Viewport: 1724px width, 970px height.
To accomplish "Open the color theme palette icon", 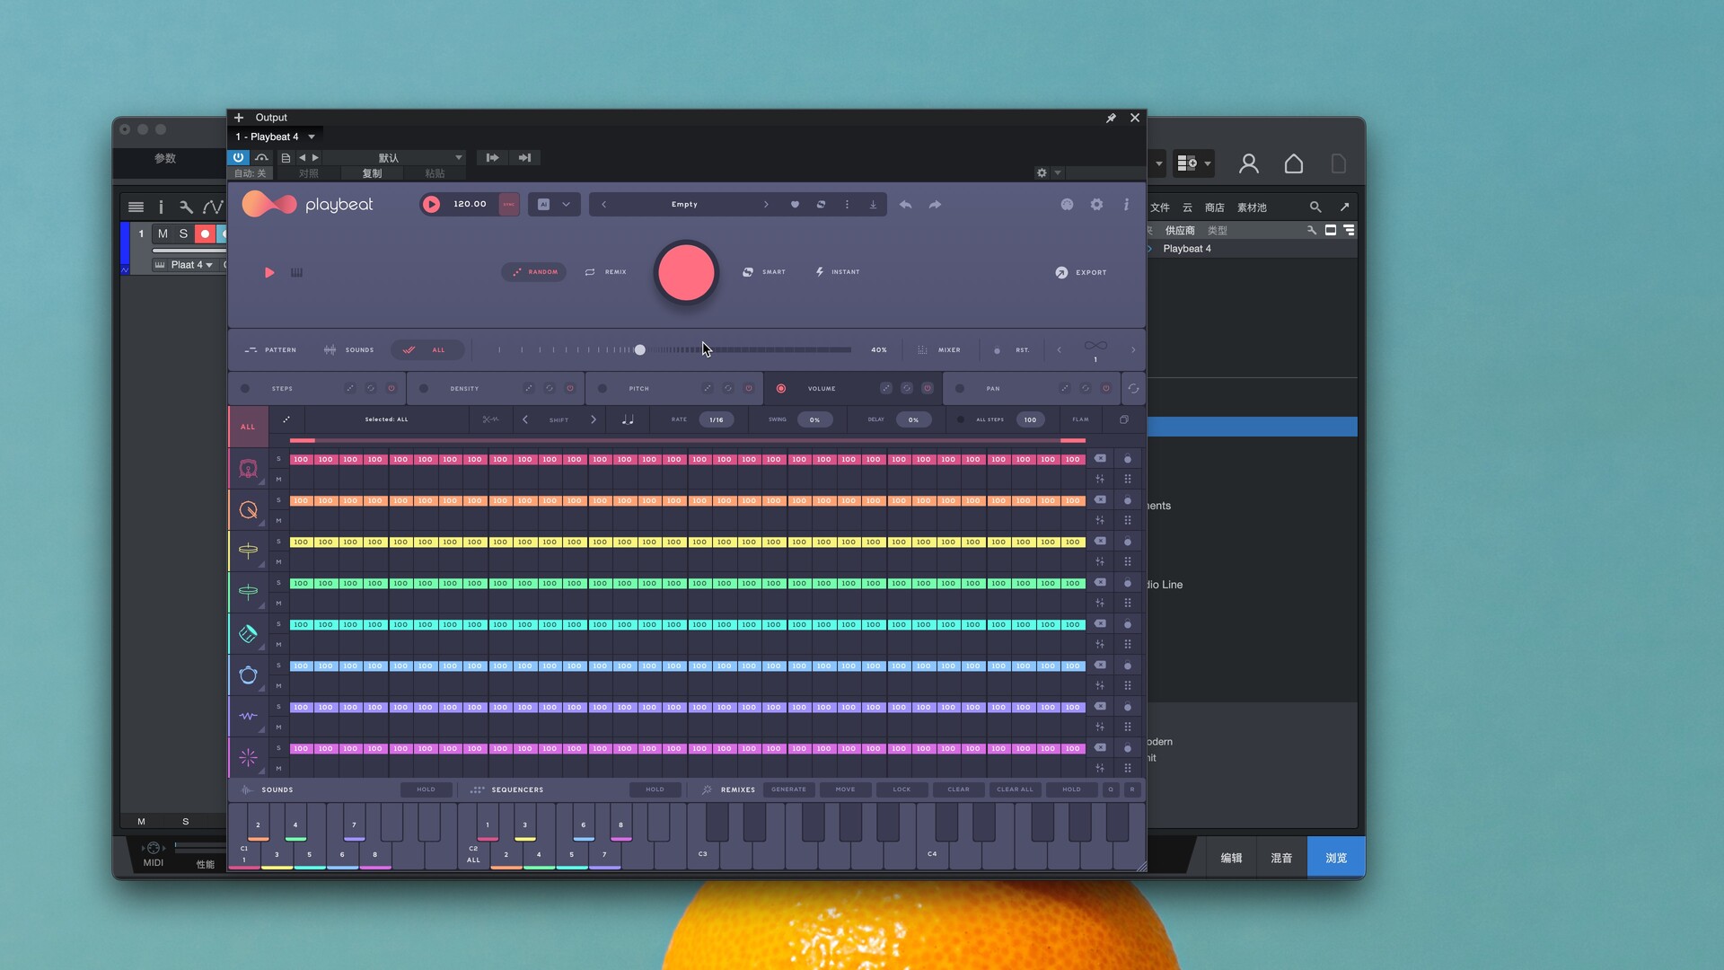I will (1067, 205).
